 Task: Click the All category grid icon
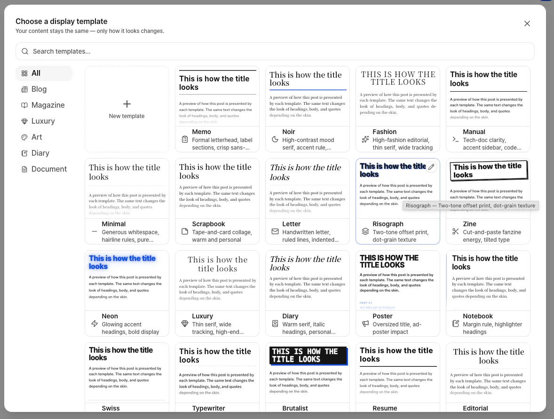[24, 73]
